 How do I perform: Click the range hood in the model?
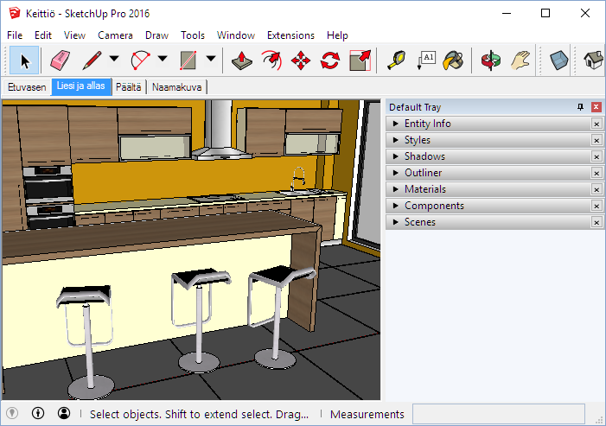[220, 131]
